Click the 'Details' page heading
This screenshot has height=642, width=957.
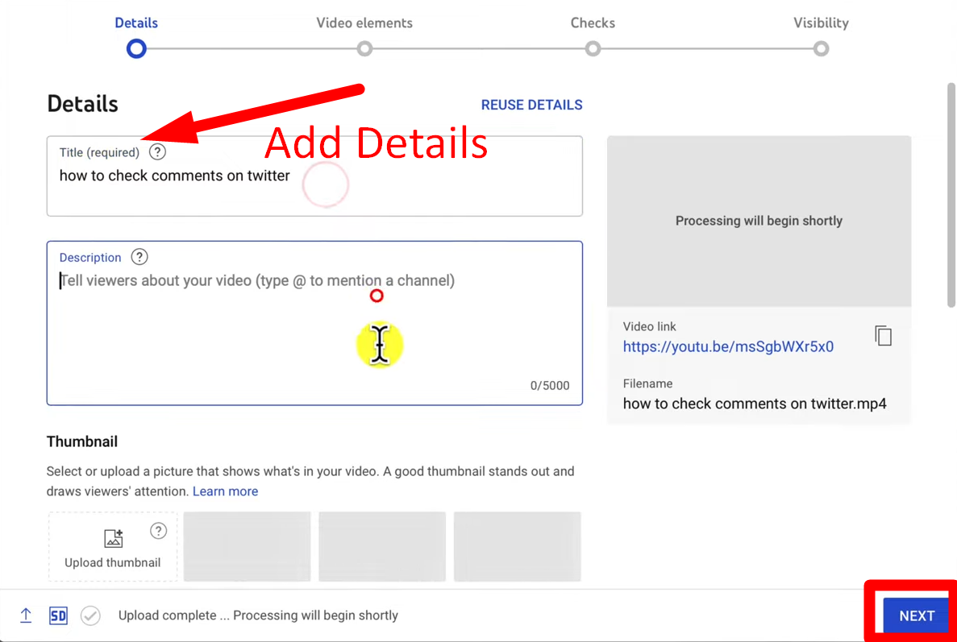[x=82, y=104]
